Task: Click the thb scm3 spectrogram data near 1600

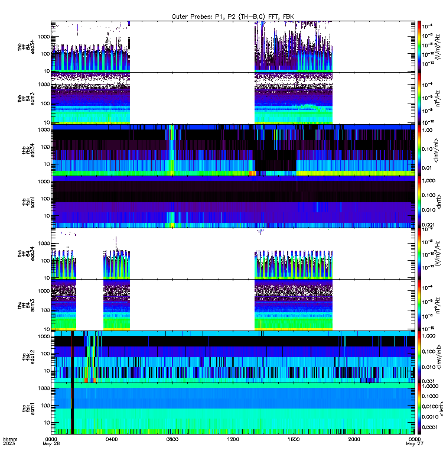Action: 293,99
